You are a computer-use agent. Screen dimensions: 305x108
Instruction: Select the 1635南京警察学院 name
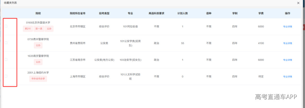pos(38,56)
